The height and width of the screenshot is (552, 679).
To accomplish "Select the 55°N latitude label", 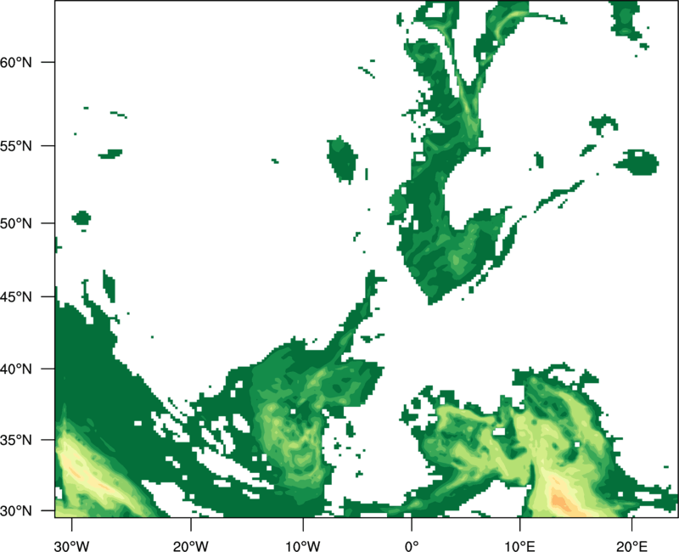I will [16, 146].
